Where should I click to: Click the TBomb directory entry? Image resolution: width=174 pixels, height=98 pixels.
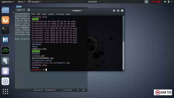pyautogui.click(x=35, y=47)
